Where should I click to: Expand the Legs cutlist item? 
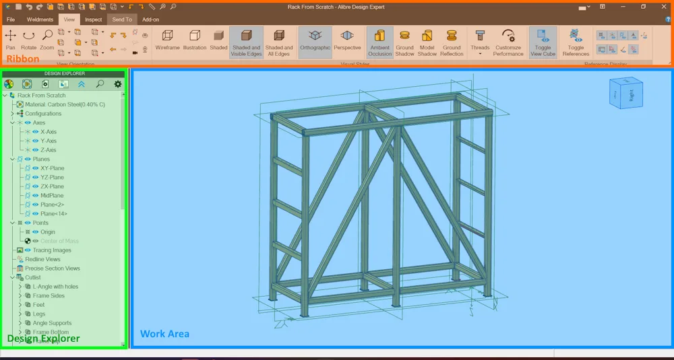pyautogui.click(x=20, y=314)
